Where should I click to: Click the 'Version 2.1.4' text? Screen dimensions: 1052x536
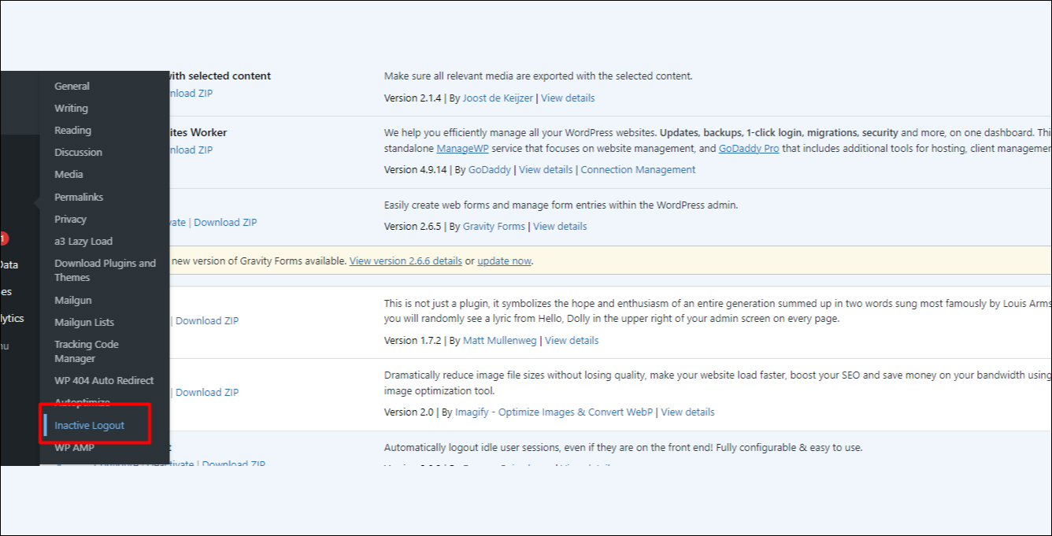coord(413,98)
